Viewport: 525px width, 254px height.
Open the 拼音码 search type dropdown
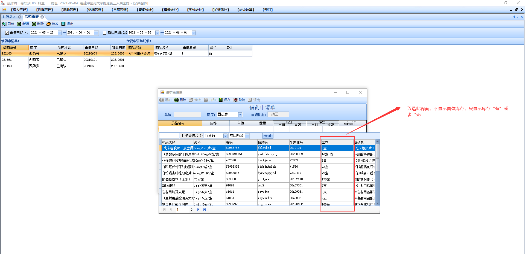click(226, 136)
